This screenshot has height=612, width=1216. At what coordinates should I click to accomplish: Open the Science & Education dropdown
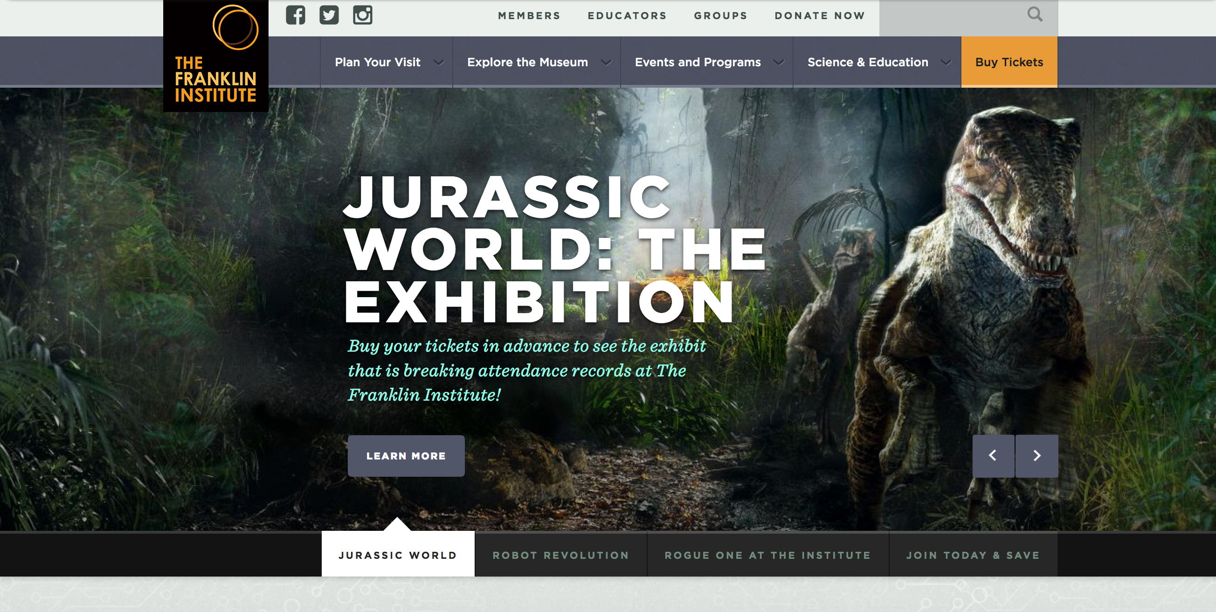tap(946, 62)
